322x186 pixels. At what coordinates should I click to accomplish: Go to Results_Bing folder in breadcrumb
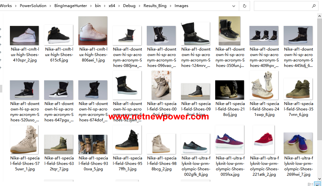coord(155,6)
